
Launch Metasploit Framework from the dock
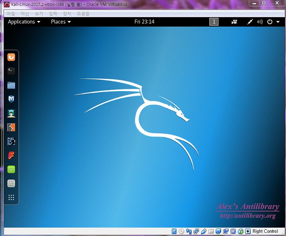coord(11,99)
